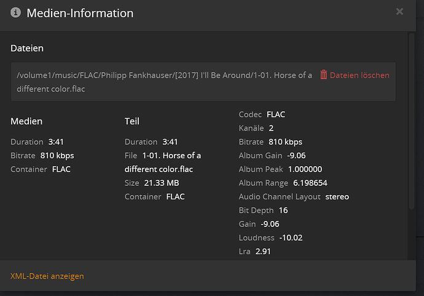Click the Loudness -10.02 value

click(291, 238)
